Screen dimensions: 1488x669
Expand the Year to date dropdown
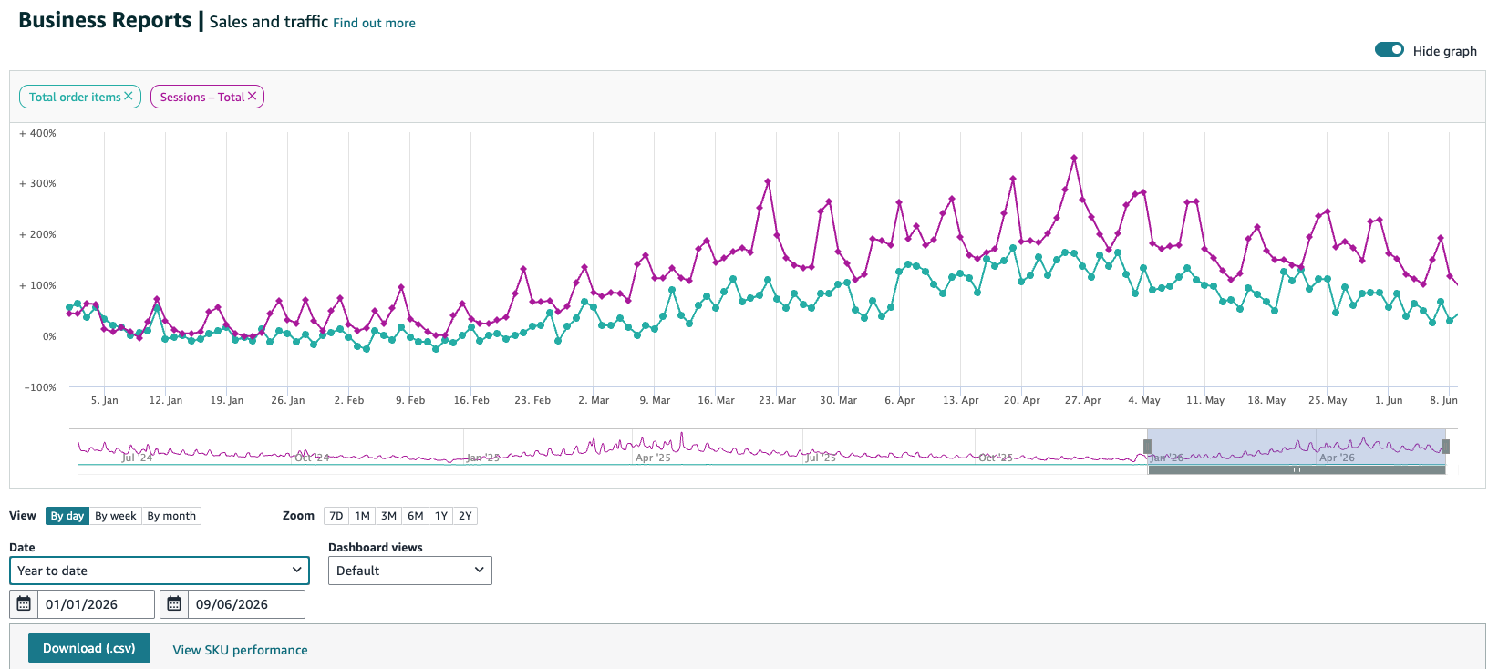click(x=160, y=571)
